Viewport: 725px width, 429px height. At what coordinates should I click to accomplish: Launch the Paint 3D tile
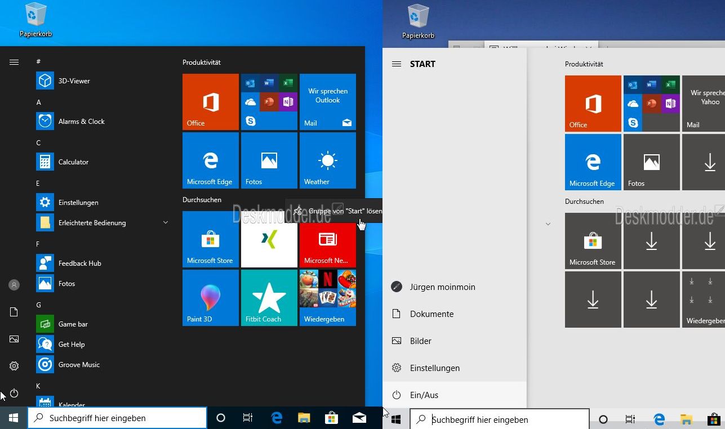(211, 298)
